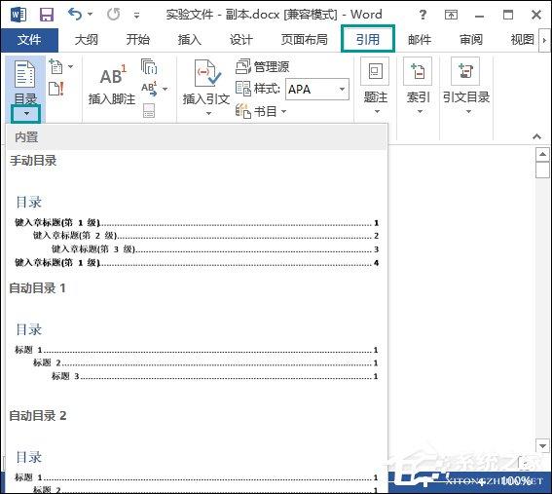Open the APA citation style combo box
This screenshot has width=552, height=494.
pos(317,89)
